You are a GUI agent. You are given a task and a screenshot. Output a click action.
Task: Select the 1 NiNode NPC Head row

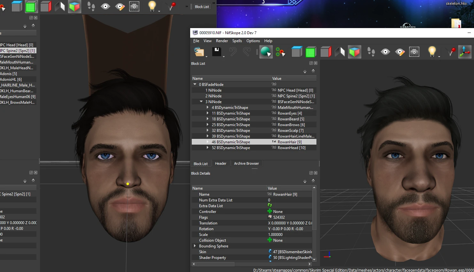coord(254,90)
